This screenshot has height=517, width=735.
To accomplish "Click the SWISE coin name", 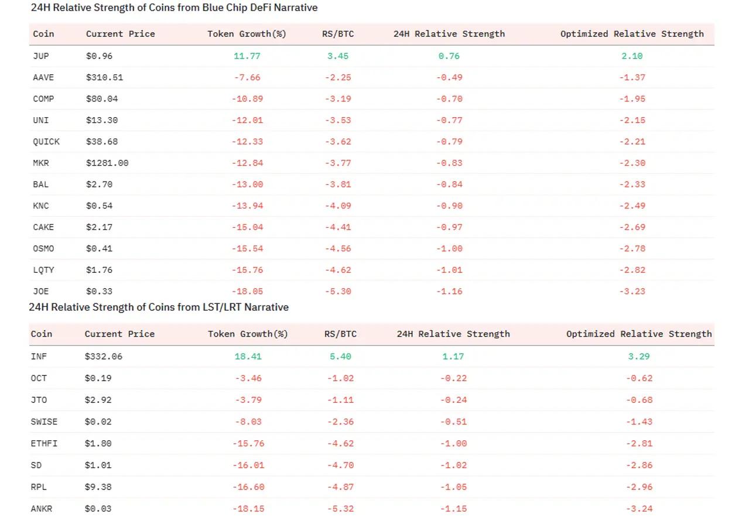I will coord(44,422).
